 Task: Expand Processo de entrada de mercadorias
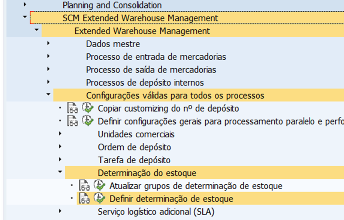coord(48,56)
